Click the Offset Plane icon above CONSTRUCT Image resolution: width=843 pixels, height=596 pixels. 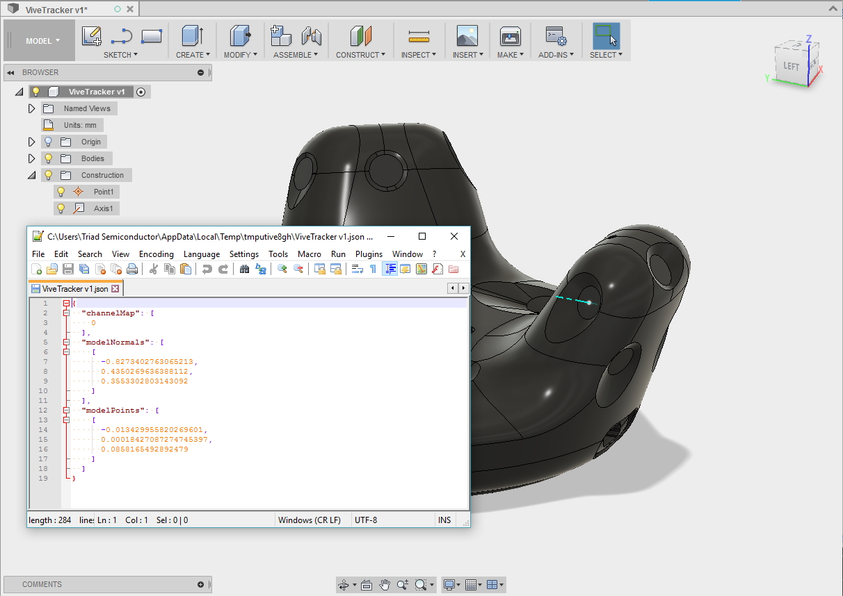tap(361, 36)
